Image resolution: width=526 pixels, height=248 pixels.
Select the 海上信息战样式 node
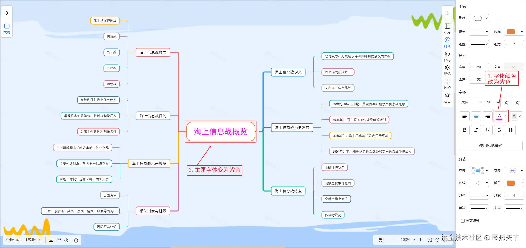pos(153,52)
